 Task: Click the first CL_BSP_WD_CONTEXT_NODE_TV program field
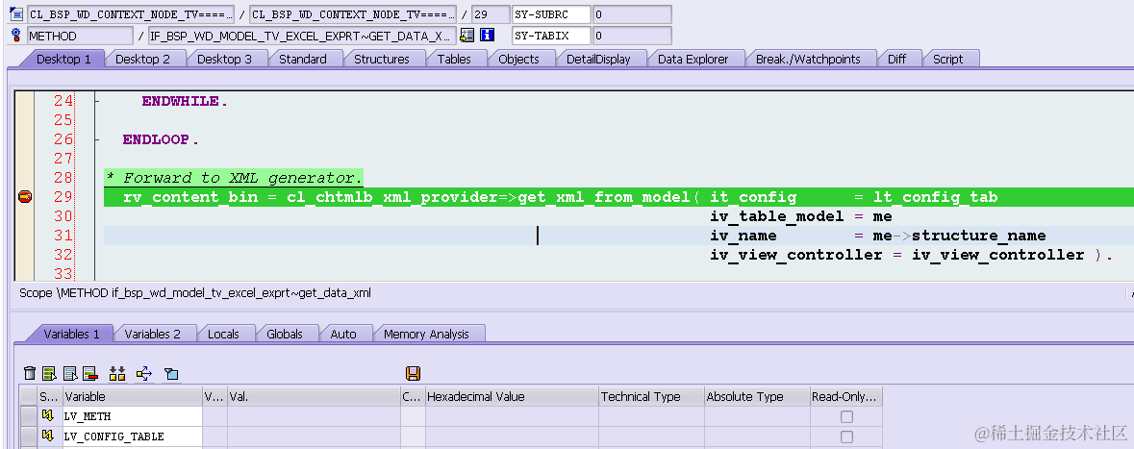(x=131, y=14)
